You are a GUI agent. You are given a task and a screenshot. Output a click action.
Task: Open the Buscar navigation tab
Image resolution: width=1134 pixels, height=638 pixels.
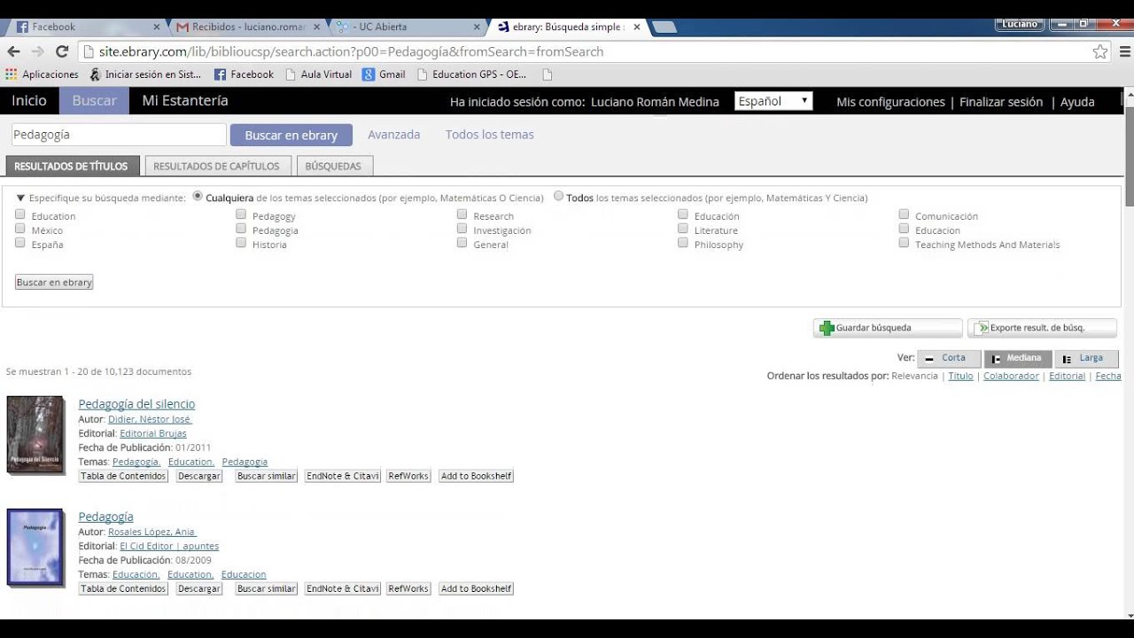coord(94,101)
